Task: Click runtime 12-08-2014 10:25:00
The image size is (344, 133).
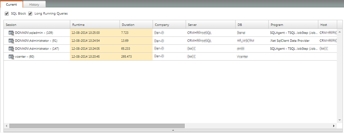Action: point(86,33)
